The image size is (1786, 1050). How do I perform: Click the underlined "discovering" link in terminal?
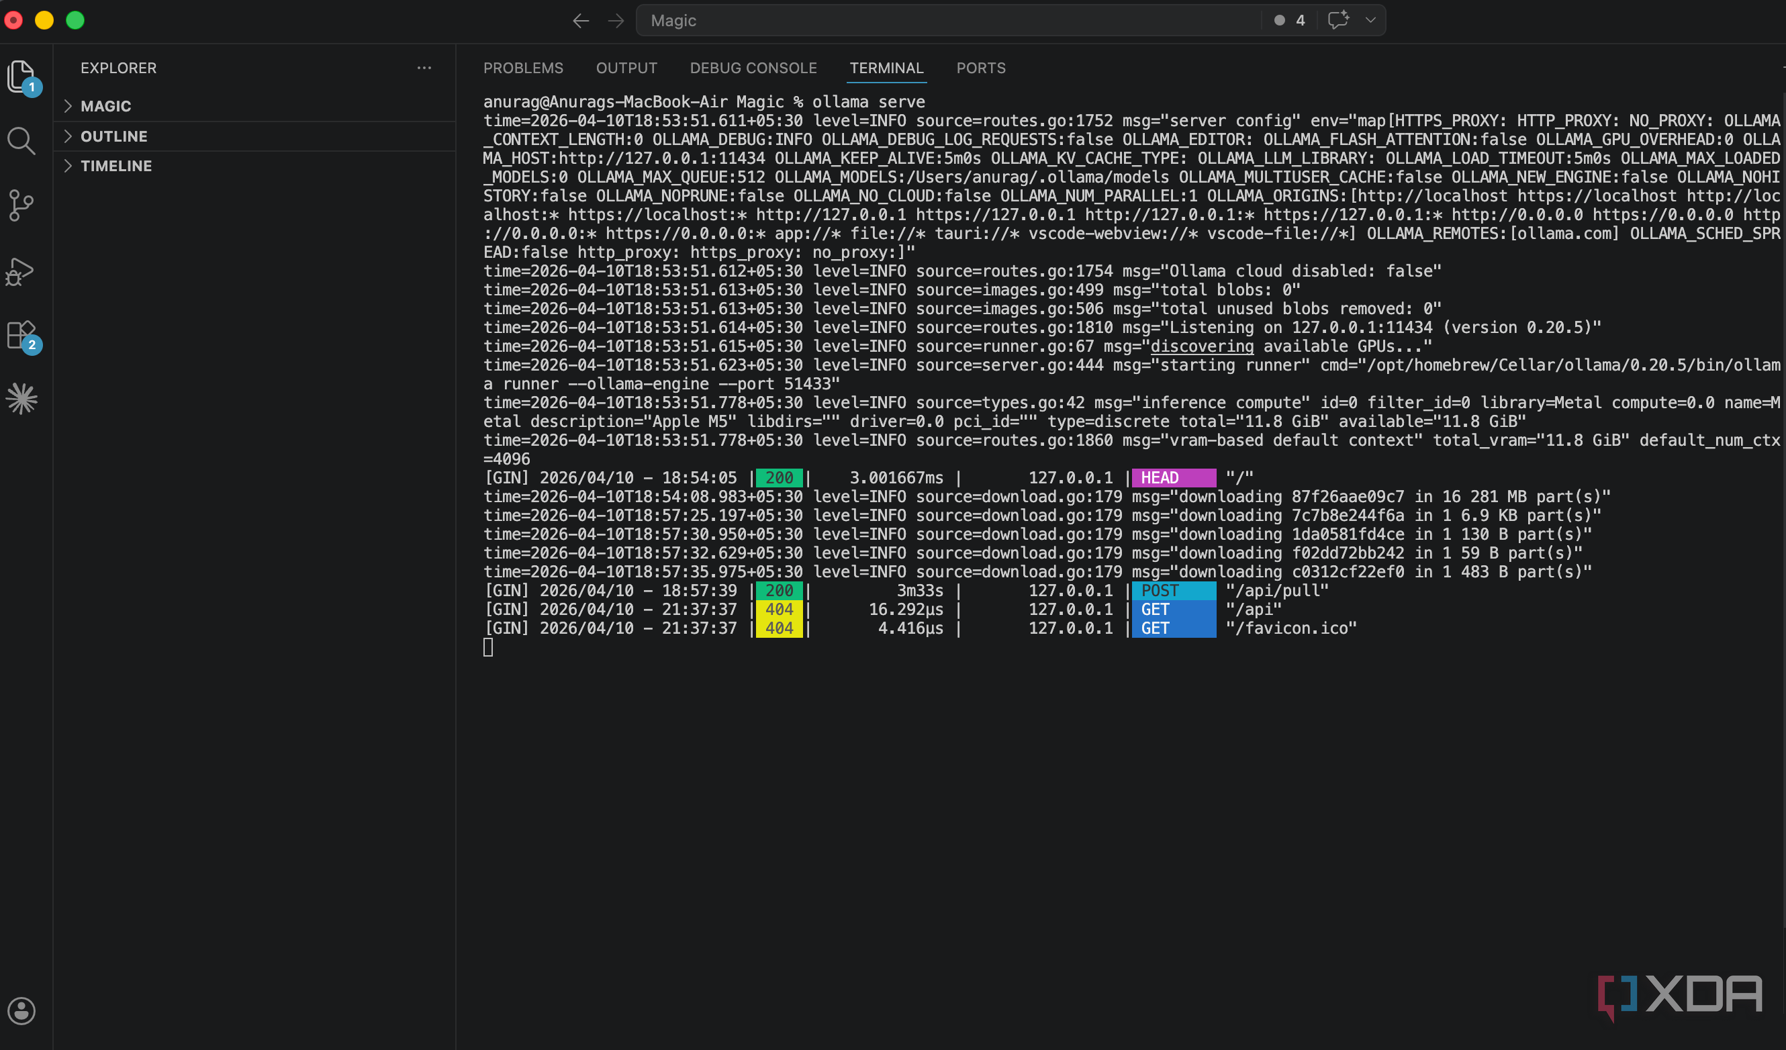(1202, 346)
